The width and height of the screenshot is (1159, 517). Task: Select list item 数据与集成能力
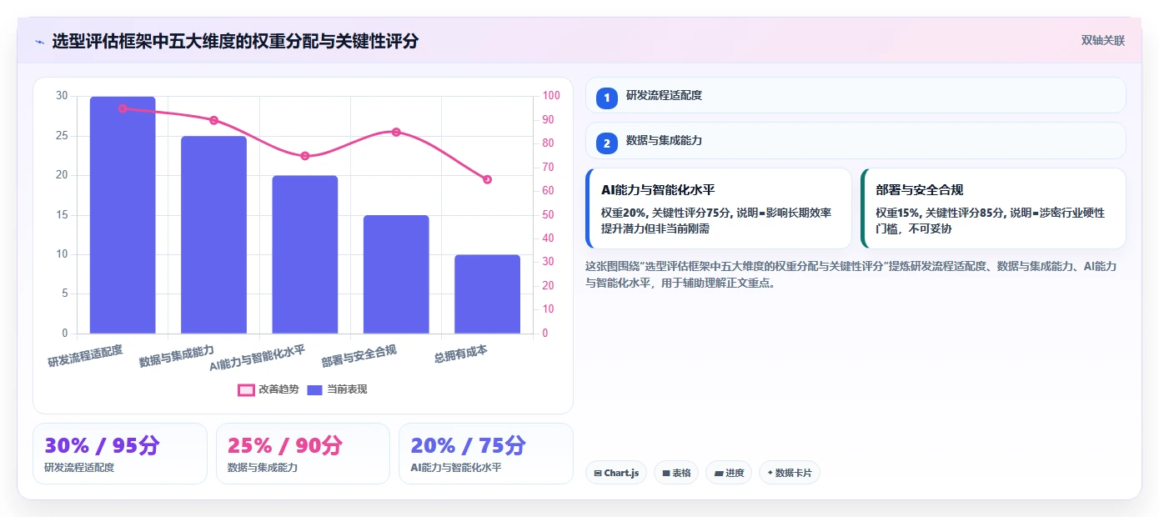point(855,141)
